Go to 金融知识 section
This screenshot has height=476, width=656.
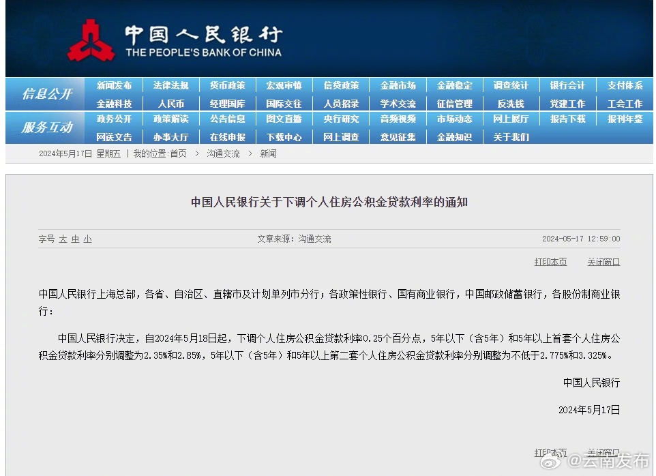point(454,137)
